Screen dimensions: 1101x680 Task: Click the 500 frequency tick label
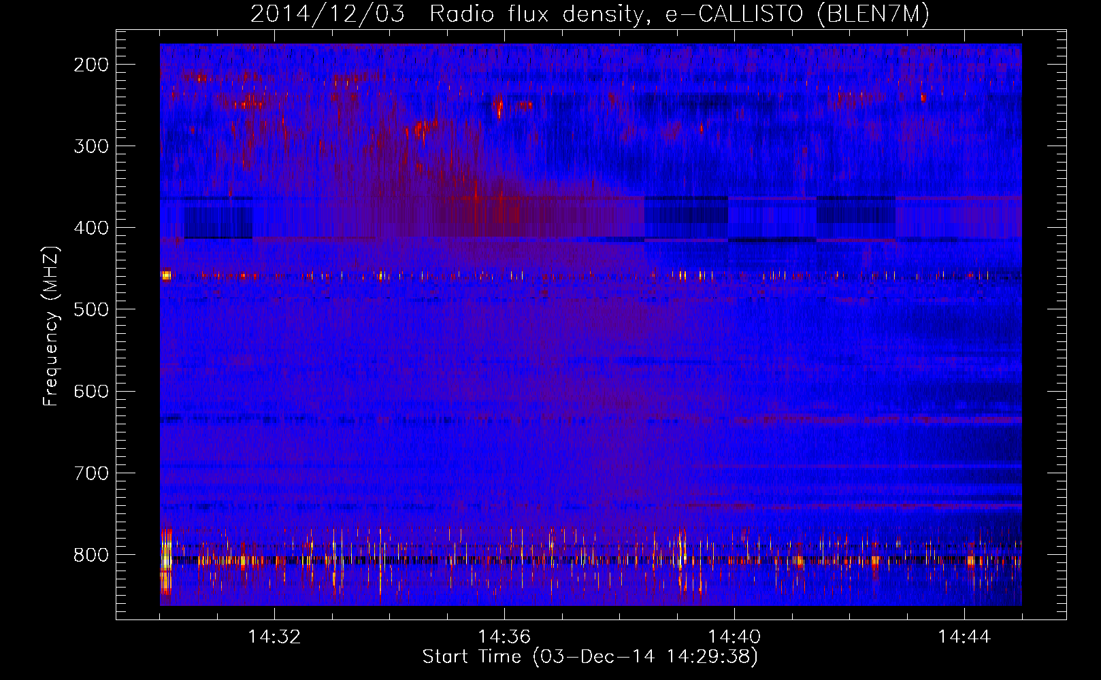click(91, 309)
